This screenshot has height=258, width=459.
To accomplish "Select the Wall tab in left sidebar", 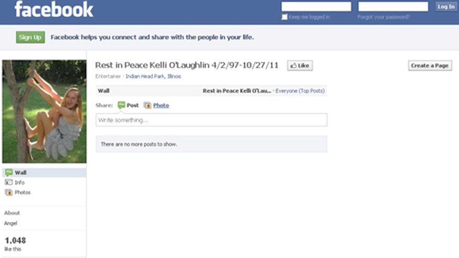I will (x=44, y=173).
